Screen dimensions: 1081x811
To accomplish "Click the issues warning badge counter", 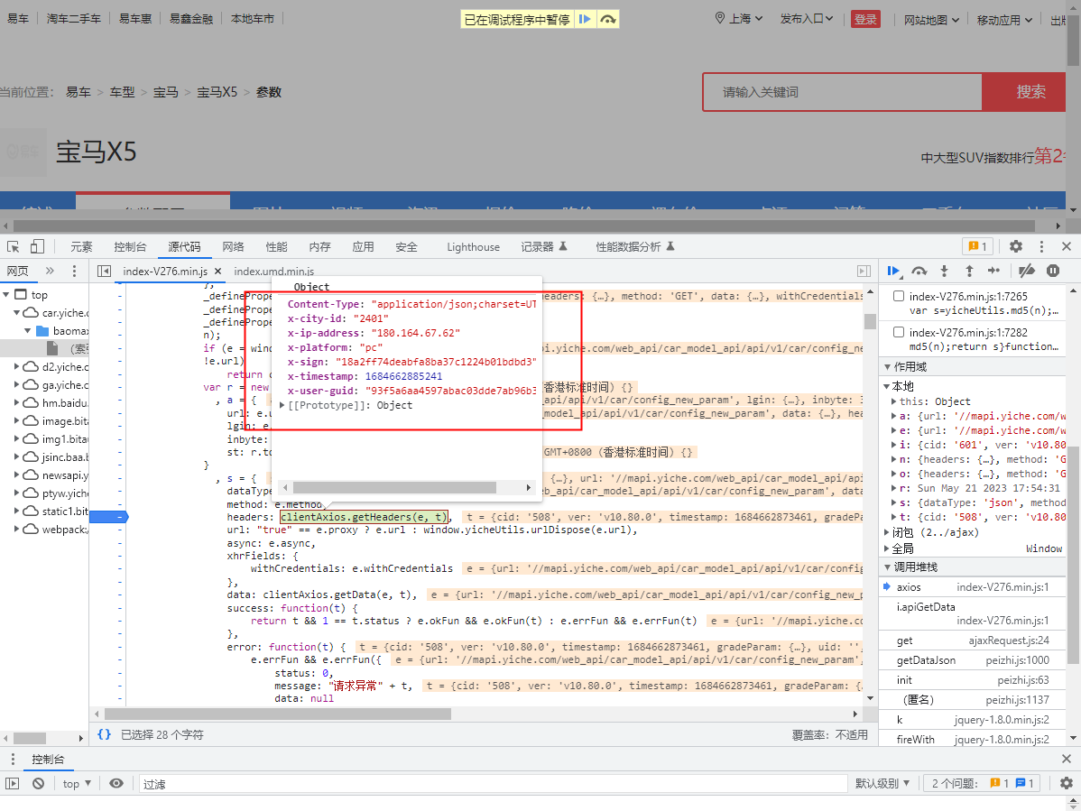I will pyautogui.click(x=977, y=246).
